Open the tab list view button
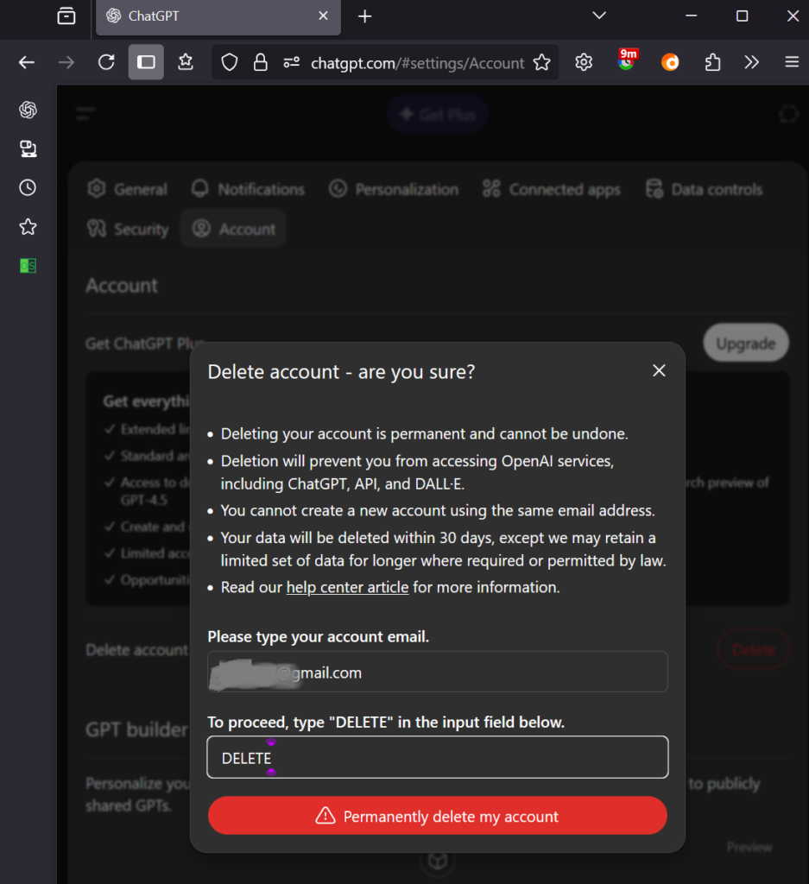Image resolution: width=809 pixels, height=884 pixels. [66, 16]
